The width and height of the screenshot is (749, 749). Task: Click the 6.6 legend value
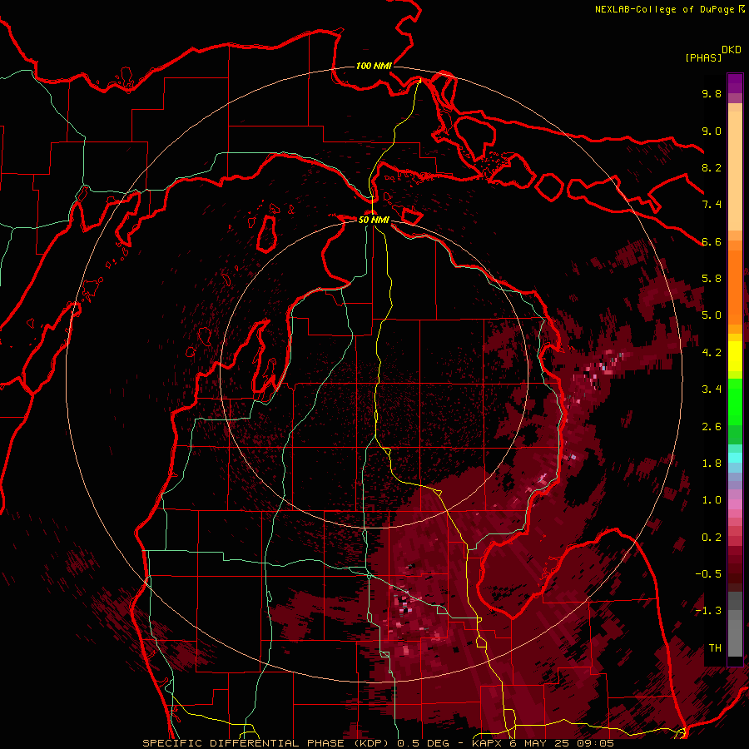coord(712,241)
